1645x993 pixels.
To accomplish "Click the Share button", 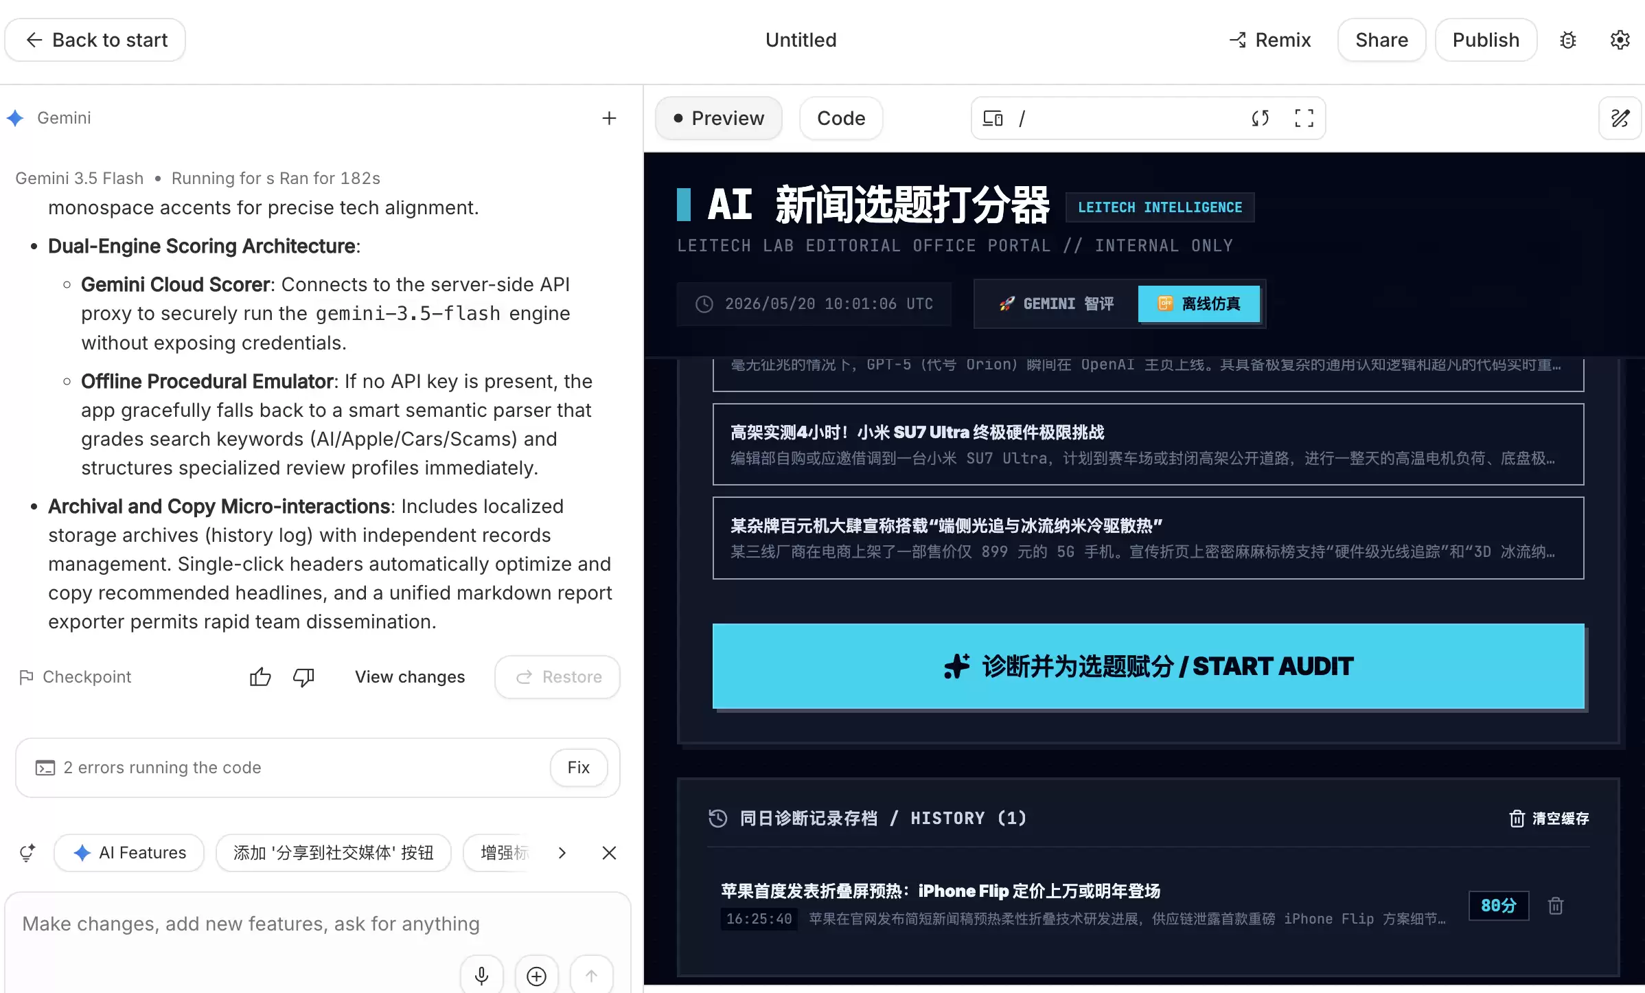I will coord(1381,40).
